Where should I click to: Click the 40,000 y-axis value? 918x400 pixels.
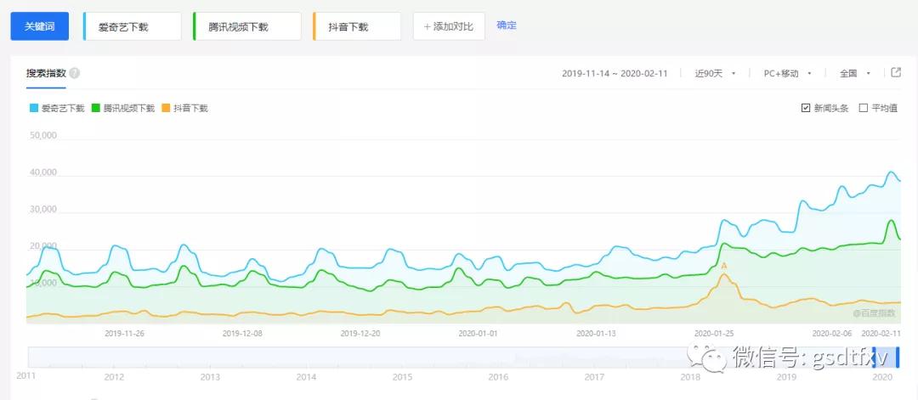coord(42,172)
